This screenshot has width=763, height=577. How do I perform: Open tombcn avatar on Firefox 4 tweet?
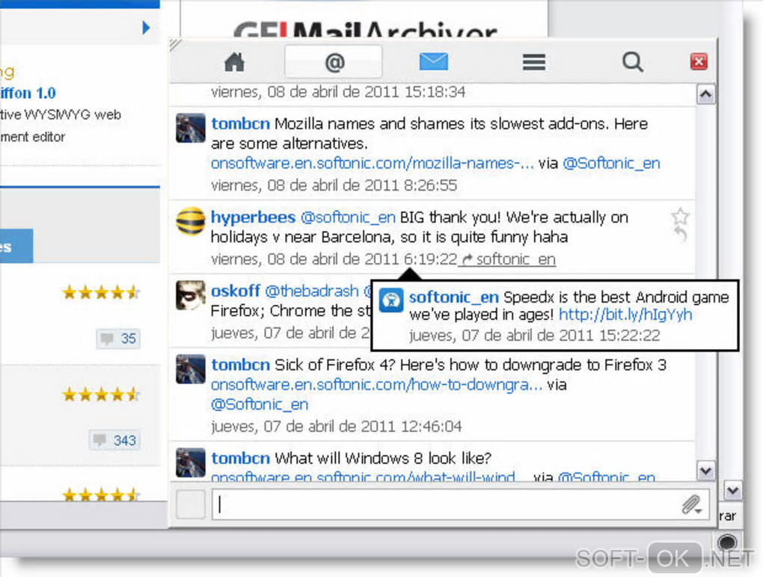pyautogui.click(x=190, y=369)
